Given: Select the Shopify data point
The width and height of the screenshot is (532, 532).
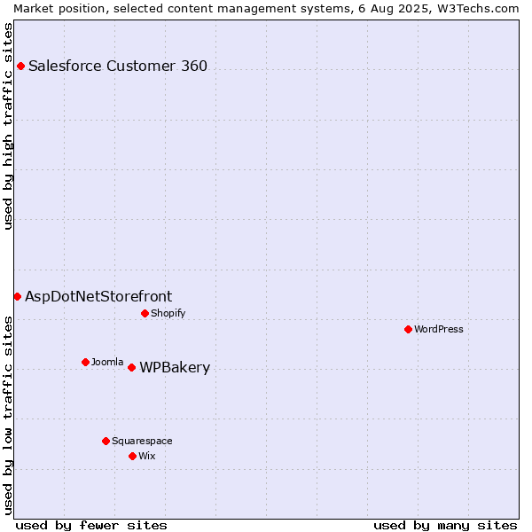Looking at the screenshot, I should [145, 314].
